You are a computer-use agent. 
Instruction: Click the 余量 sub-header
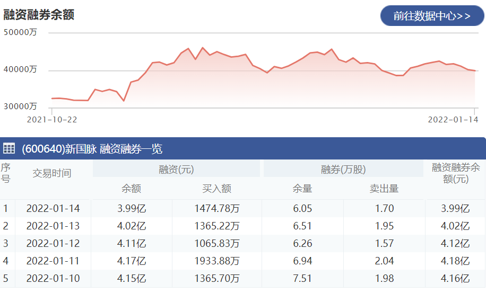[x=302, y=189]
